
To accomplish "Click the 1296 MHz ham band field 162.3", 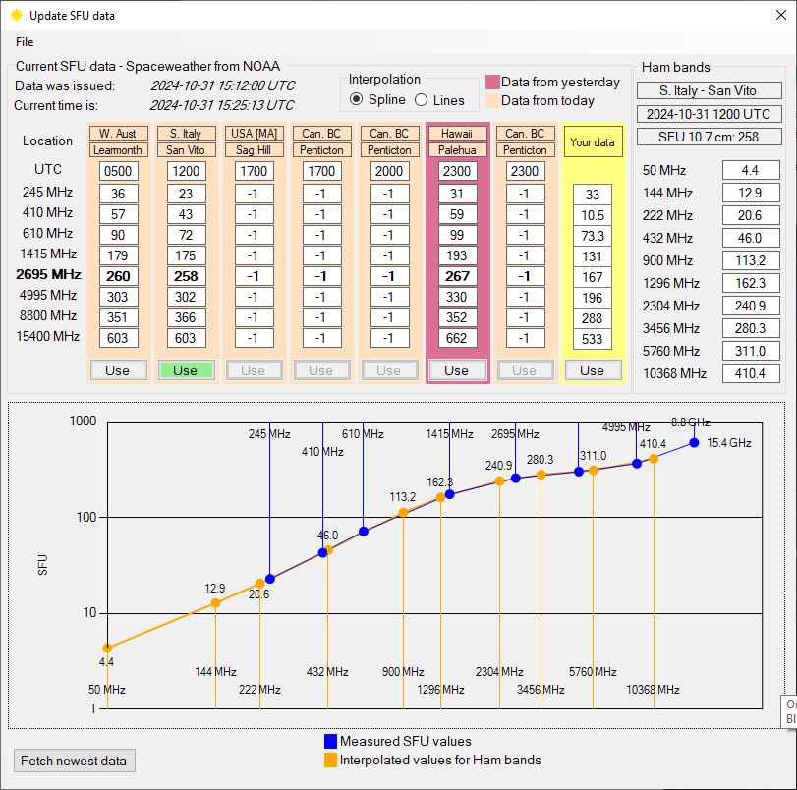I will 751,283.
